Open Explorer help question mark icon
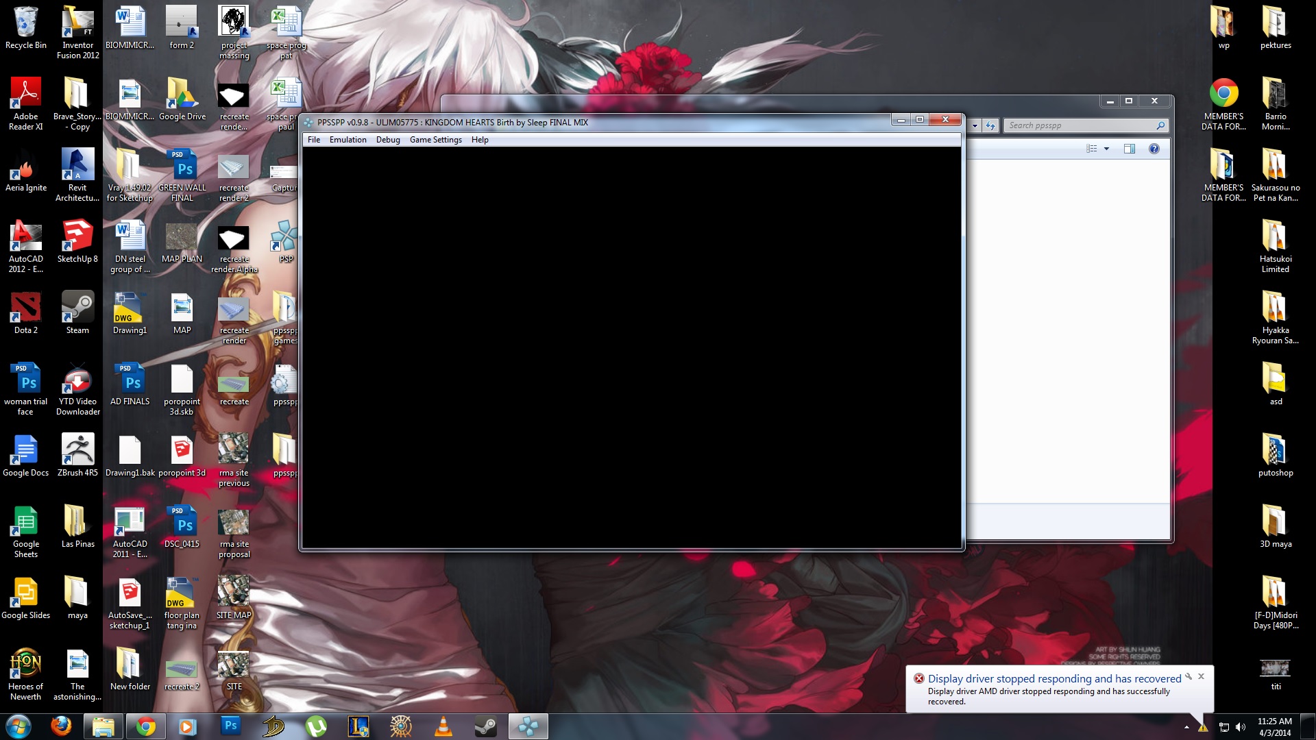The height and width of the screenshot is (740, 1316). tap(1154, 149)
